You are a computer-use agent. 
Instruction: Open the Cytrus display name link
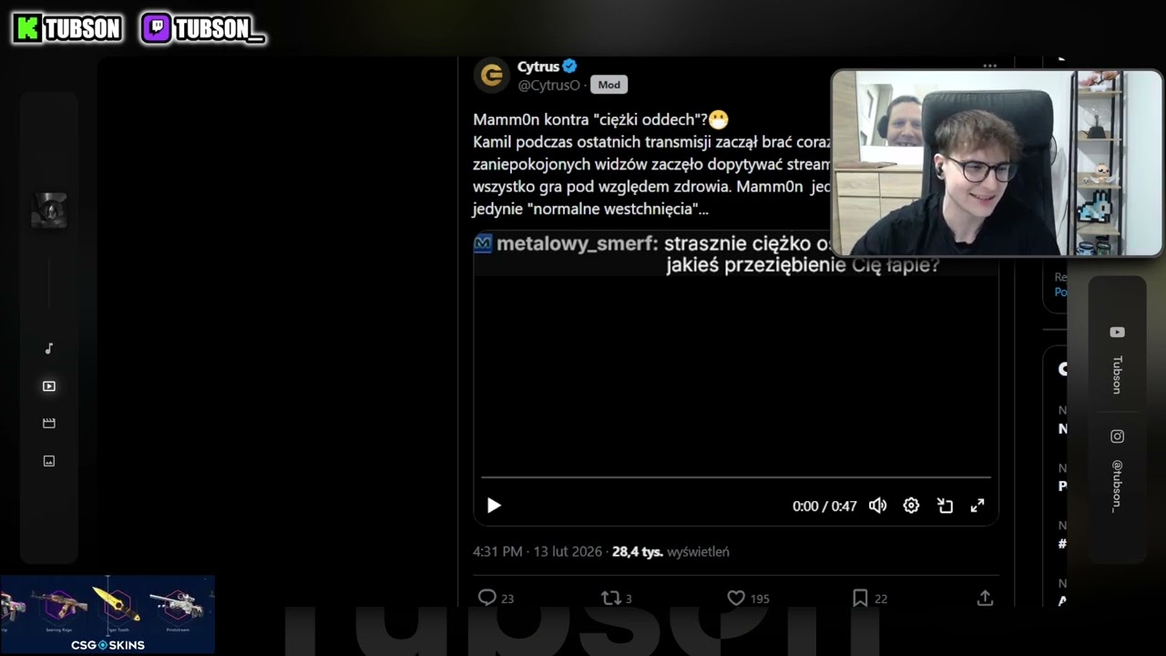tap(538, 67)
